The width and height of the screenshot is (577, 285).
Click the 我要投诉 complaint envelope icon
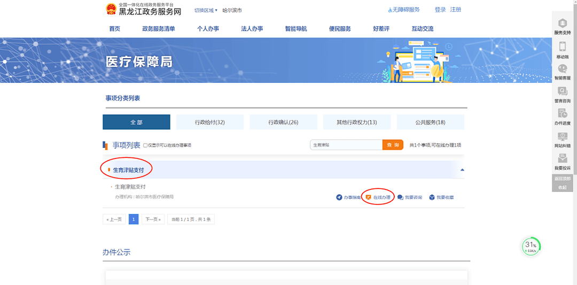(562, 159)
